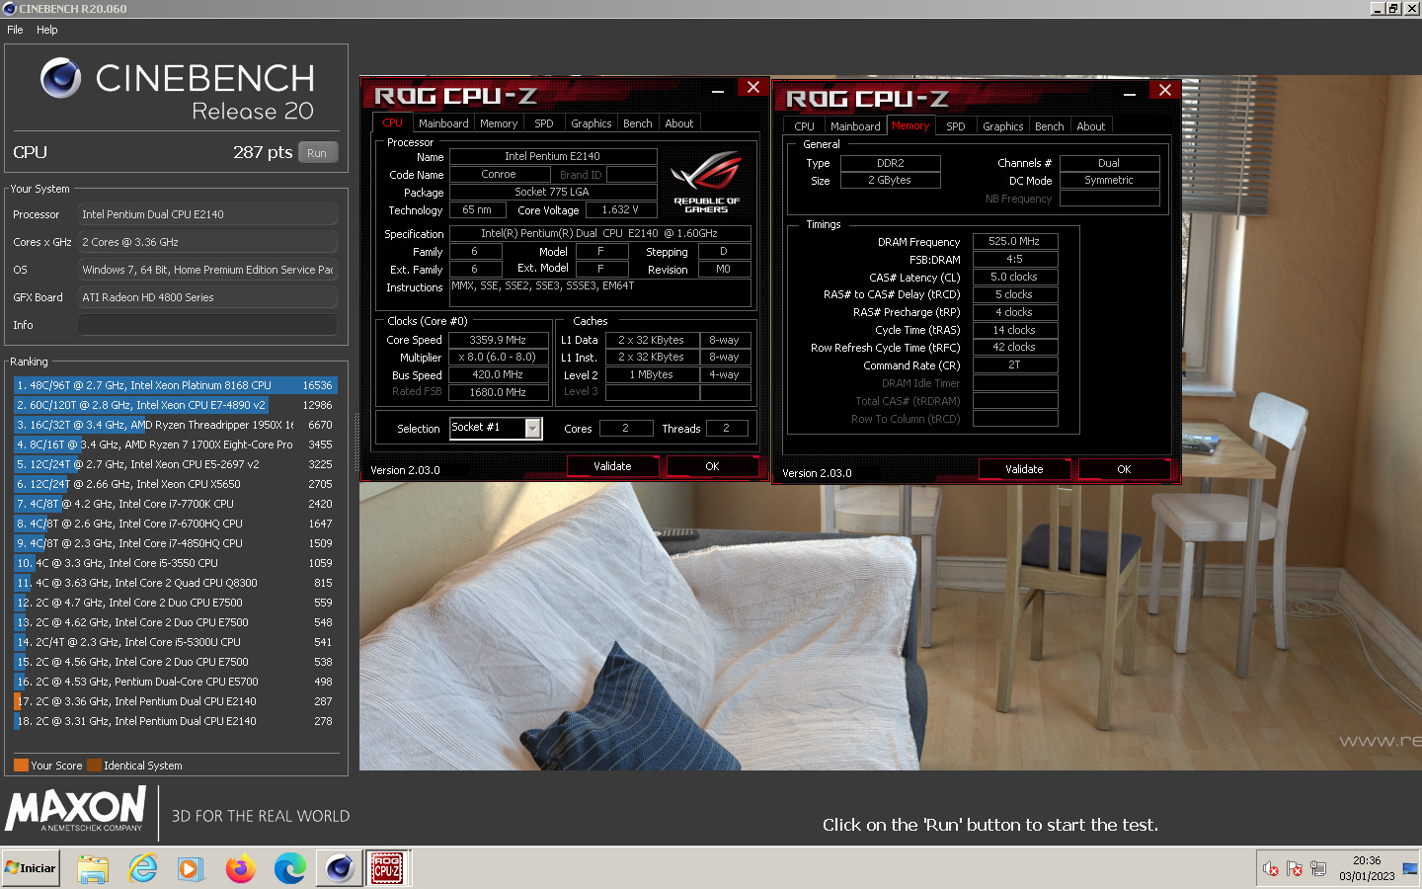Viewport: 1422px width, 889px height.
Task: Click the Action Center flag tray icon
Action: pos(1295,869)
